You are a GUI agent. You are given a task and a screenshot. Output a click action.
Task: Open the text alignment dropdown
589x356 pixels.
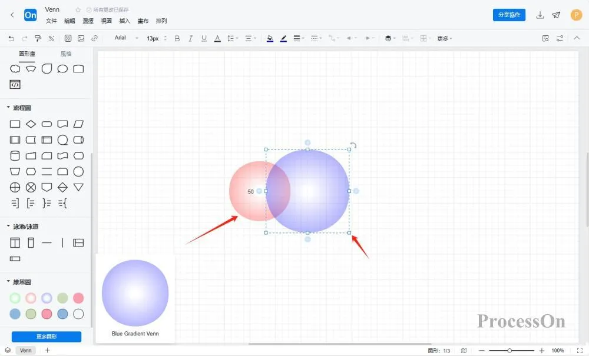(x=250, y=38)
